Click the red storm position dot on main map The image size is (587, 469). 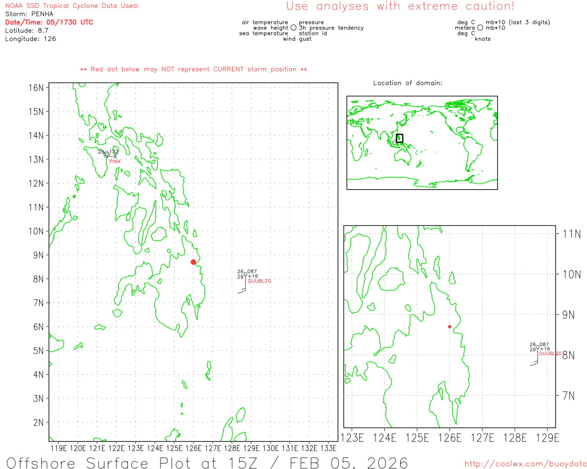coord(193,262)
